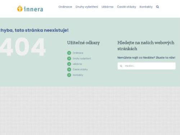This screenshot has width=180, height=135.
Task: Follow the Ordinace useful link
Action: point(78,53)
